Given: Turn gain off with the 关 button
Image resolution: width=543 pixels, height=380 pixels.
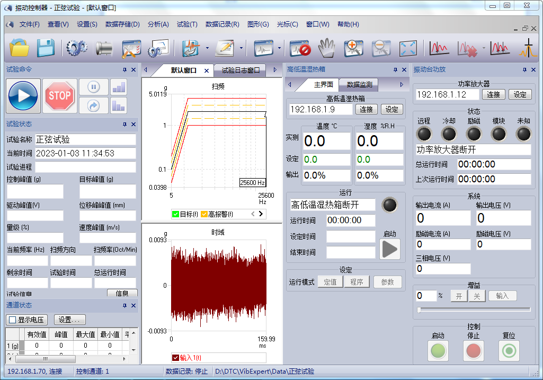Looking at the screenshot, I should (477, 296).
